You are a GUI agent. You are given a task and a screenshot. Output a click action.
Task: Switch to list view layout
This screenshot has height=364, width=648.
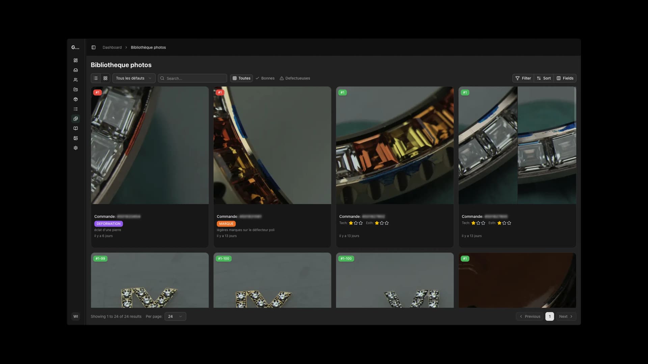(x=96, y=78)
